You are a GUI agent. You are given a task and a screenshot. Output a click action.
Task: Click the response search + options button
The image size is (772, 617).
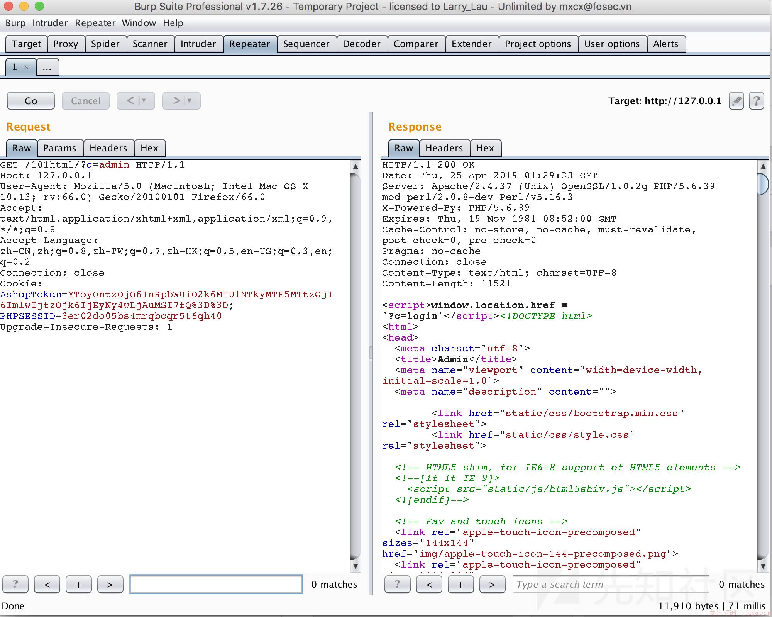pyautogui.click(x=461, y=584)
